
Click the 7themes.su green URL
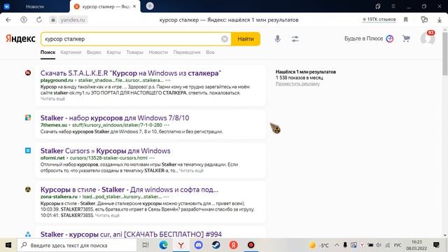pyautogui.click(x=53, y=125)
